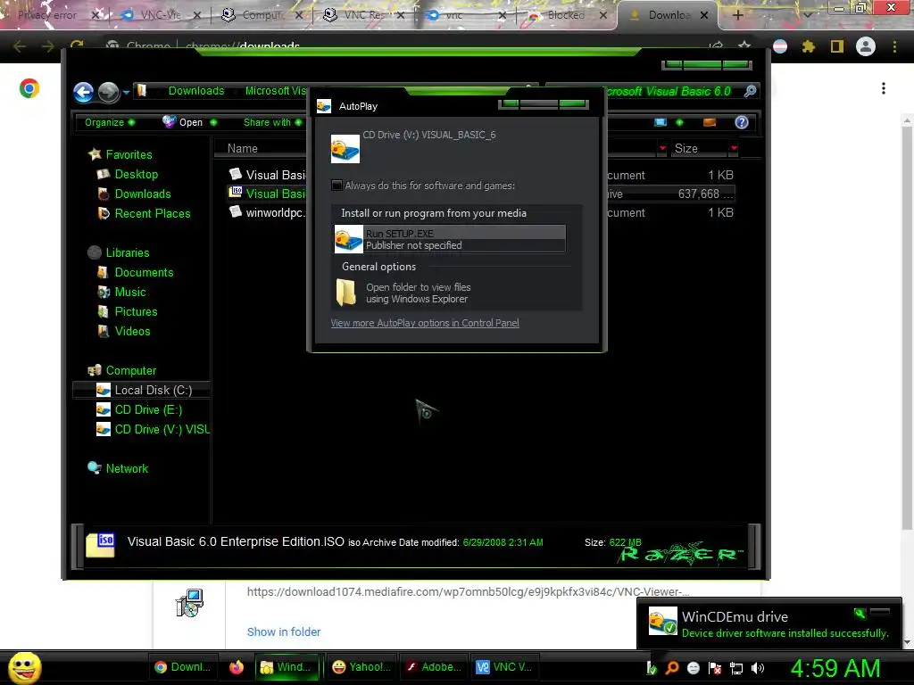Viewport: 914px width, 685px height.
Task: Expand the Open button dropdown
Action: pos(213,122)
